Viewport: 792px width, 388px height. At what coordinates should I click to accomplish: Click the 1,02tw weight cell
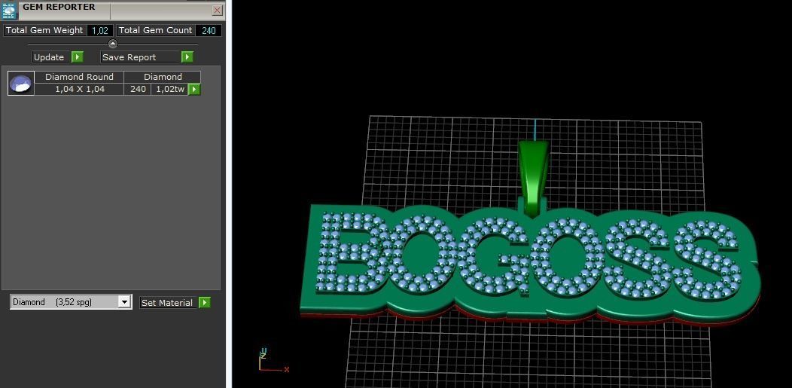[x=169, y=89]
